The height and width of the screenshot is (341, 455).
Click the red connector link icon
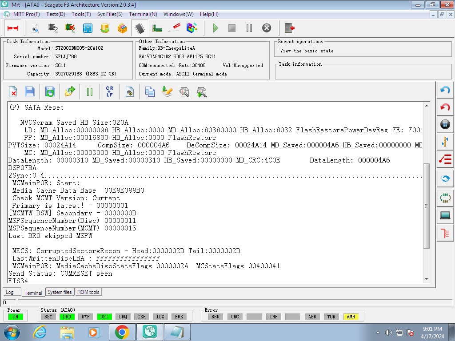tap(13, 28)
